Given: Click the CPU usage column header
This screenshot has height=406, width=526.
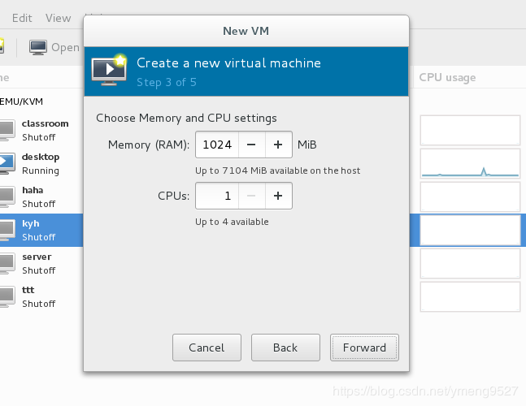Looking at the screenshot, I should (x=447, y=77).
